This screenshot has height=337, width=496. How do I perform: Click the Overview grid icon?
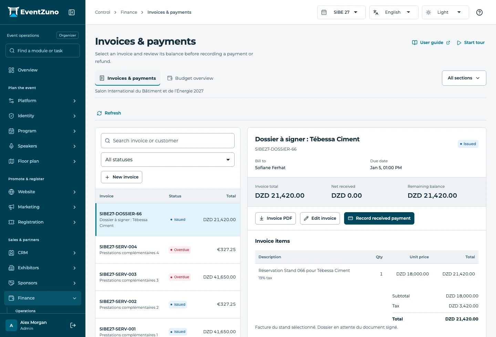11,70
